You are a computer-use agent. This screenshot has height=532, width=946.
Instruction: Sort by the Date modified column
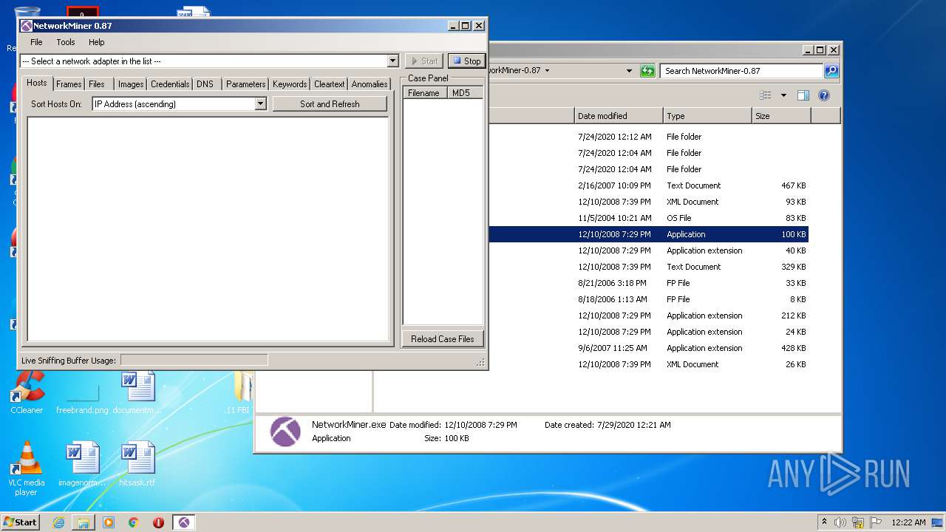click(619, 116)
